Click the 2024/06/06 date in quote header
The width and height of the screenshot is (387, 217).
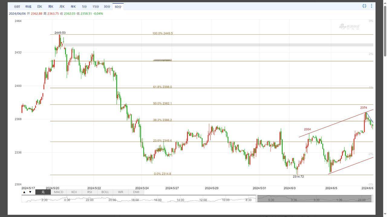(x=17, y=14)
